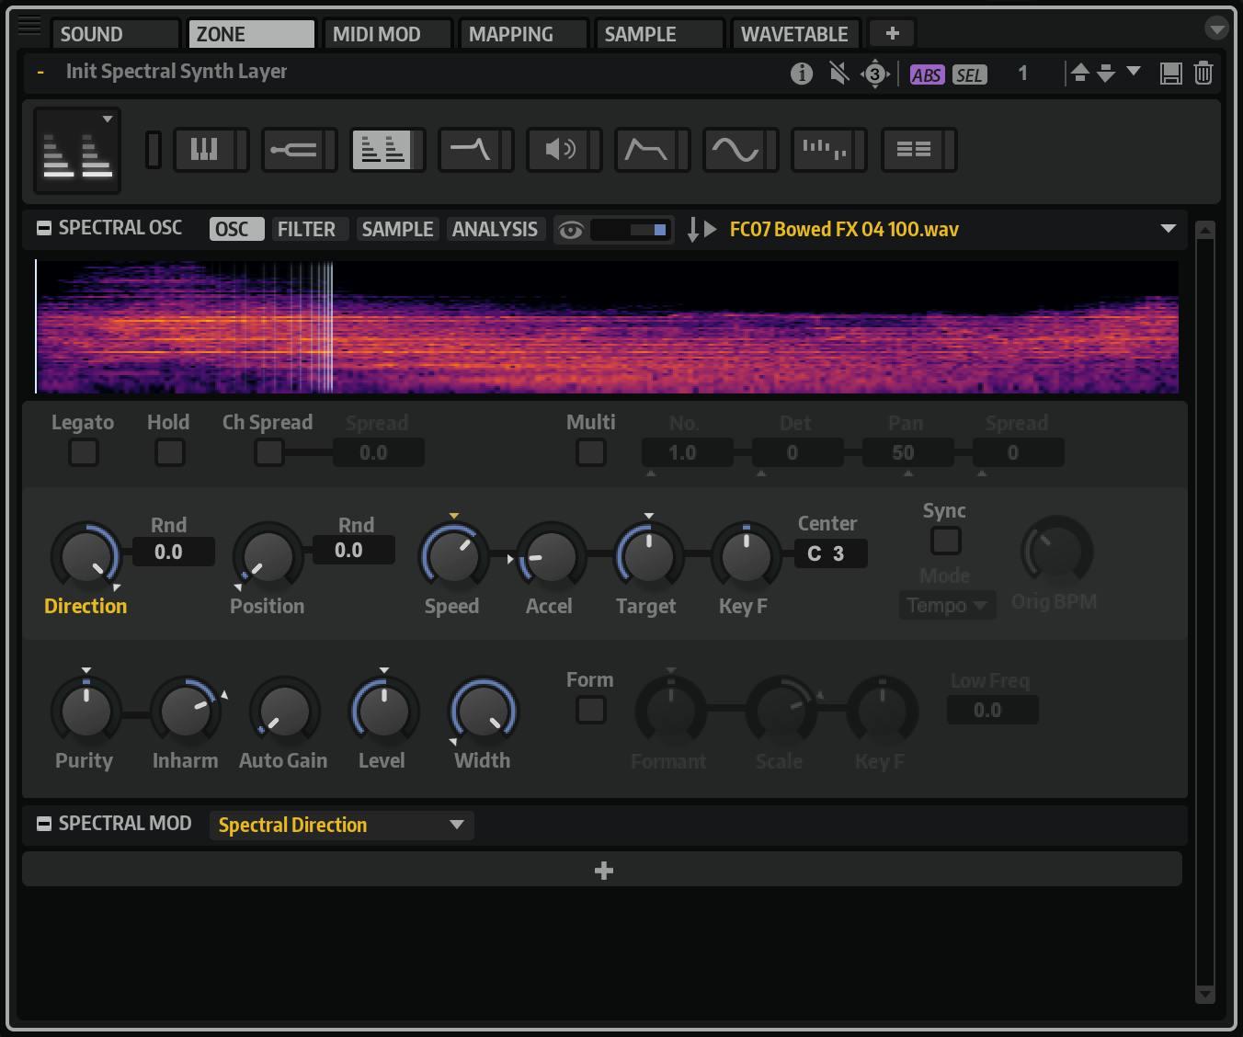Toggle the Sync checkbox
Viewport: 1243px width, 1037px height.
click(945, 541)
